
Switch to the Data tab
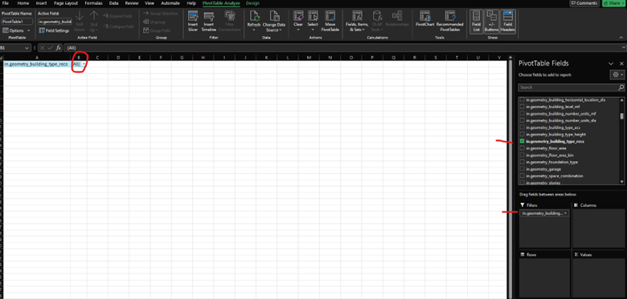pos(113,3)
